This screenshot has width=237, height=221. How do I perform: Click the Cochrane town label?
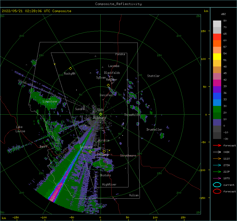pyautogui.click(x=86, y=147)
